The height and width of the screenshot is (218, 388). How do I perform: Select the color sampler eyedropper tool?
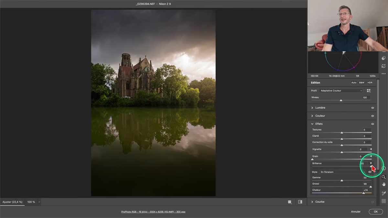(x=383, y=193)
